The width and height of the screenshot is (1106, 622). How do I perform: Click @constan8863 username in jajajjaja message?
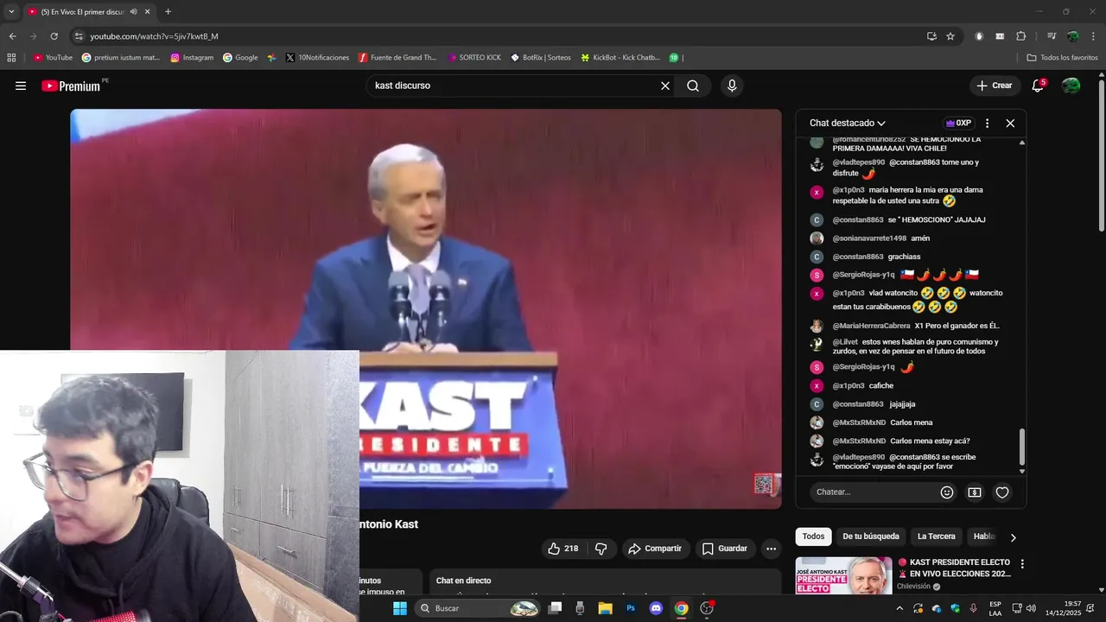tap(858, 404)
